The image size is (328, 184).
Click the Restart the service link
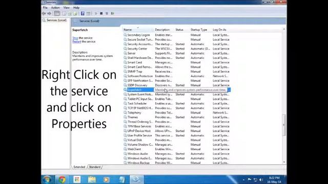point(76,42)
